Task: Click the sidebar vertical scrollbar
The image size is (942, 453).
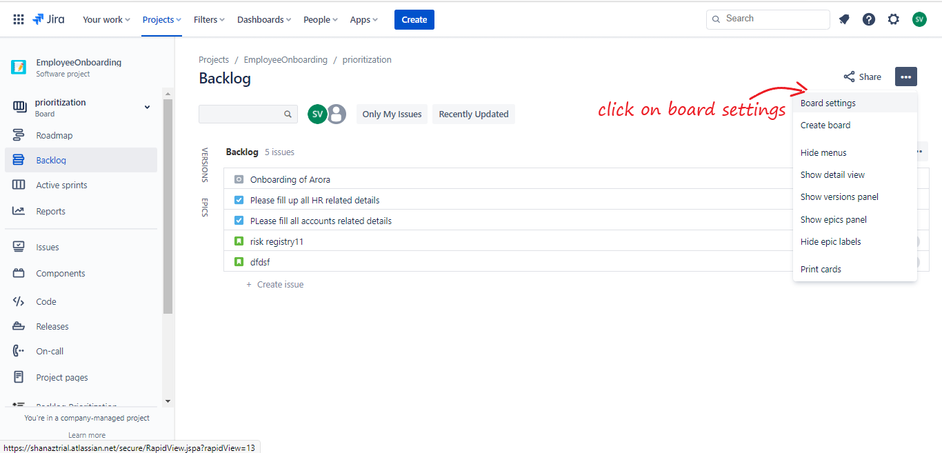Action: pos(168,207)
